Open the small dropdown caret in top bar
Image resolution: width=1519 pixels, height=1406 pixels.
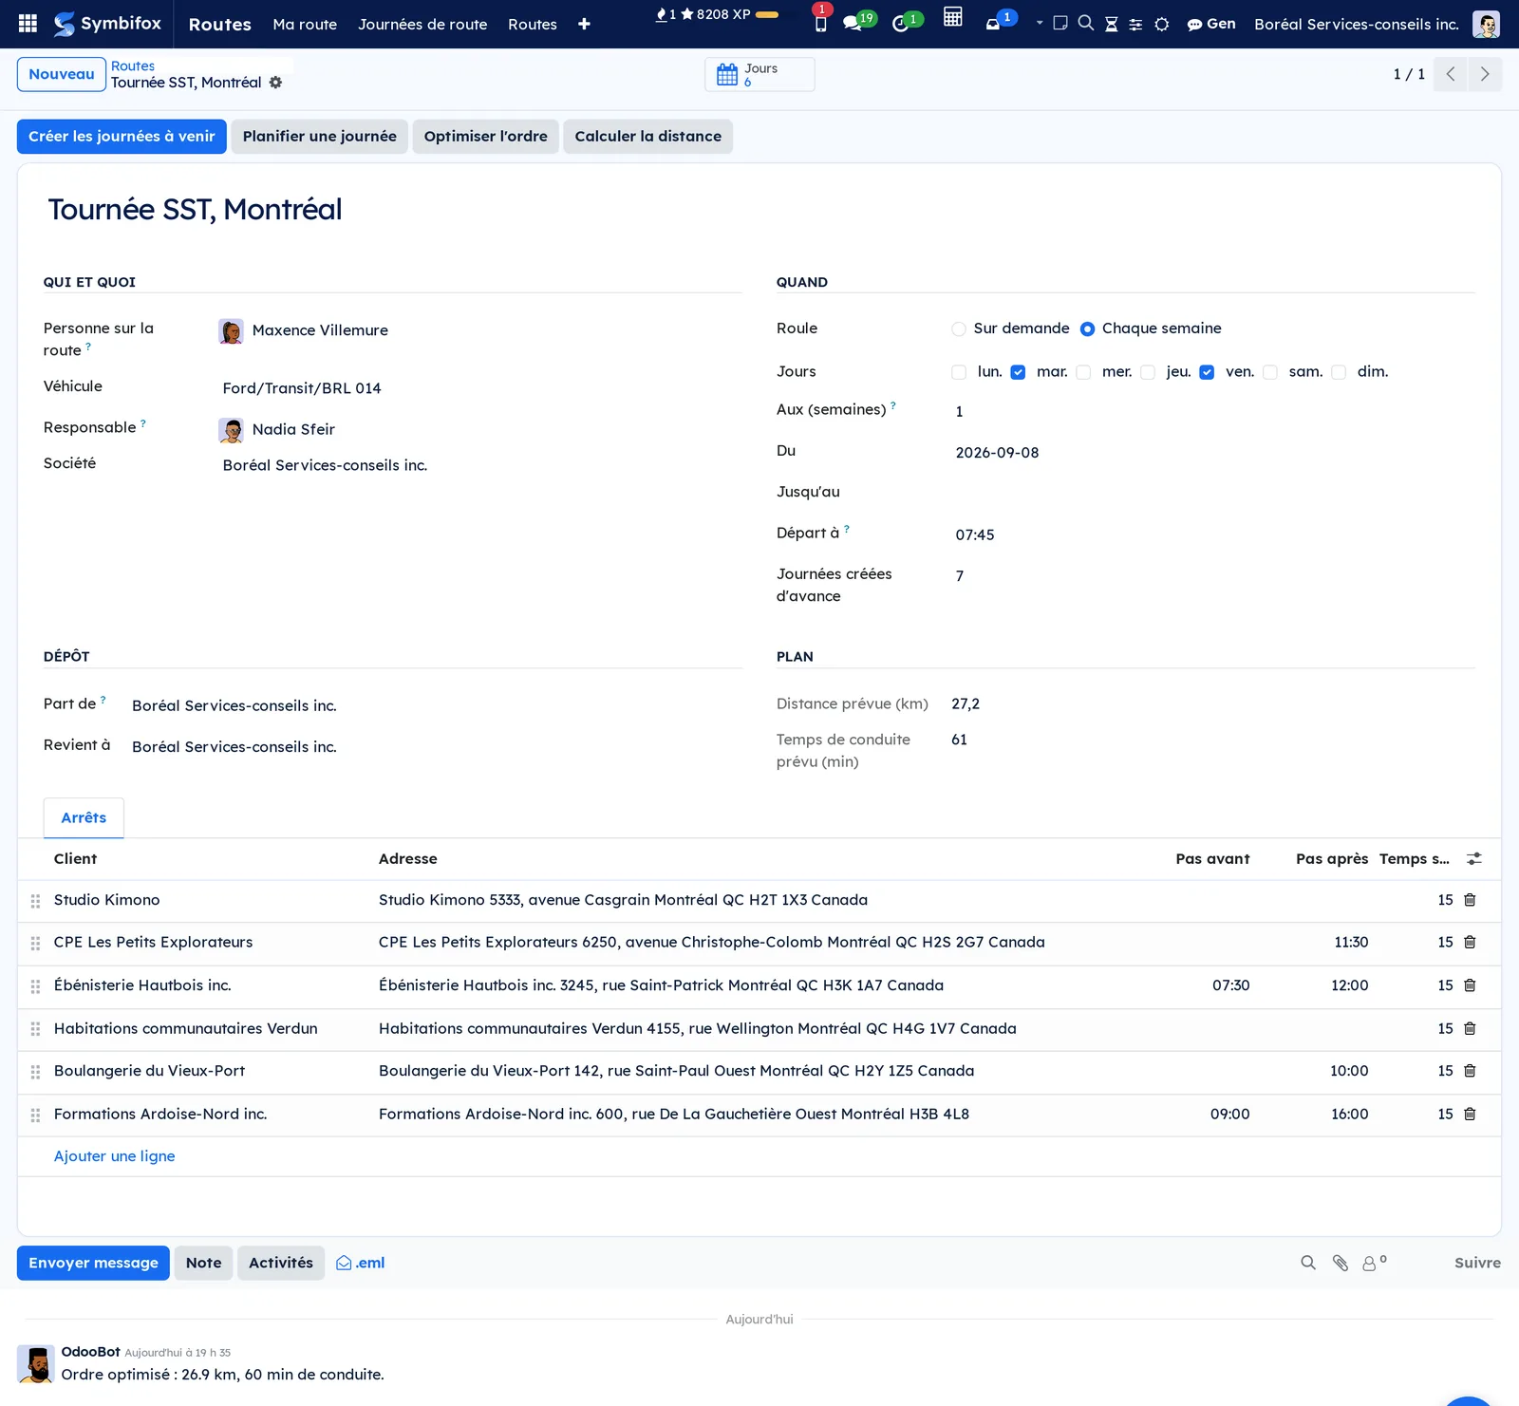[x=1040, y=23]
